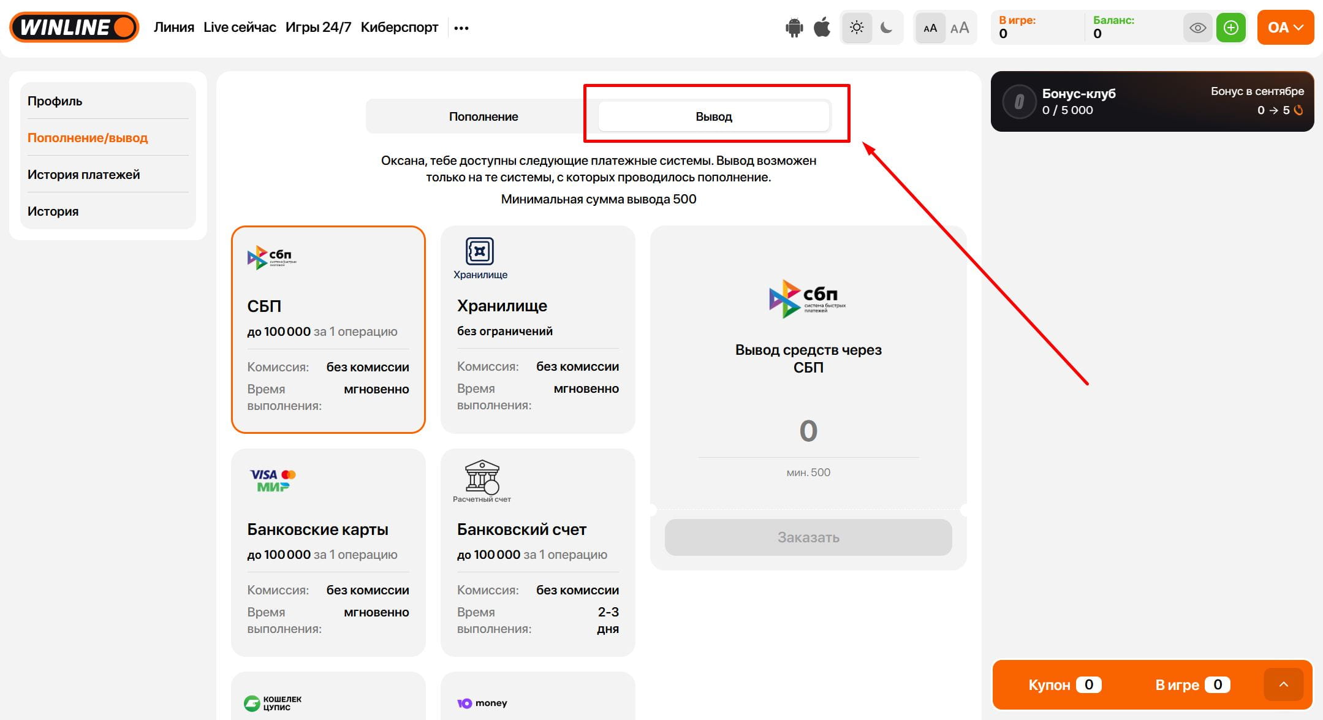Click the Бонус-клуб coin icon

click(1019, 102)
